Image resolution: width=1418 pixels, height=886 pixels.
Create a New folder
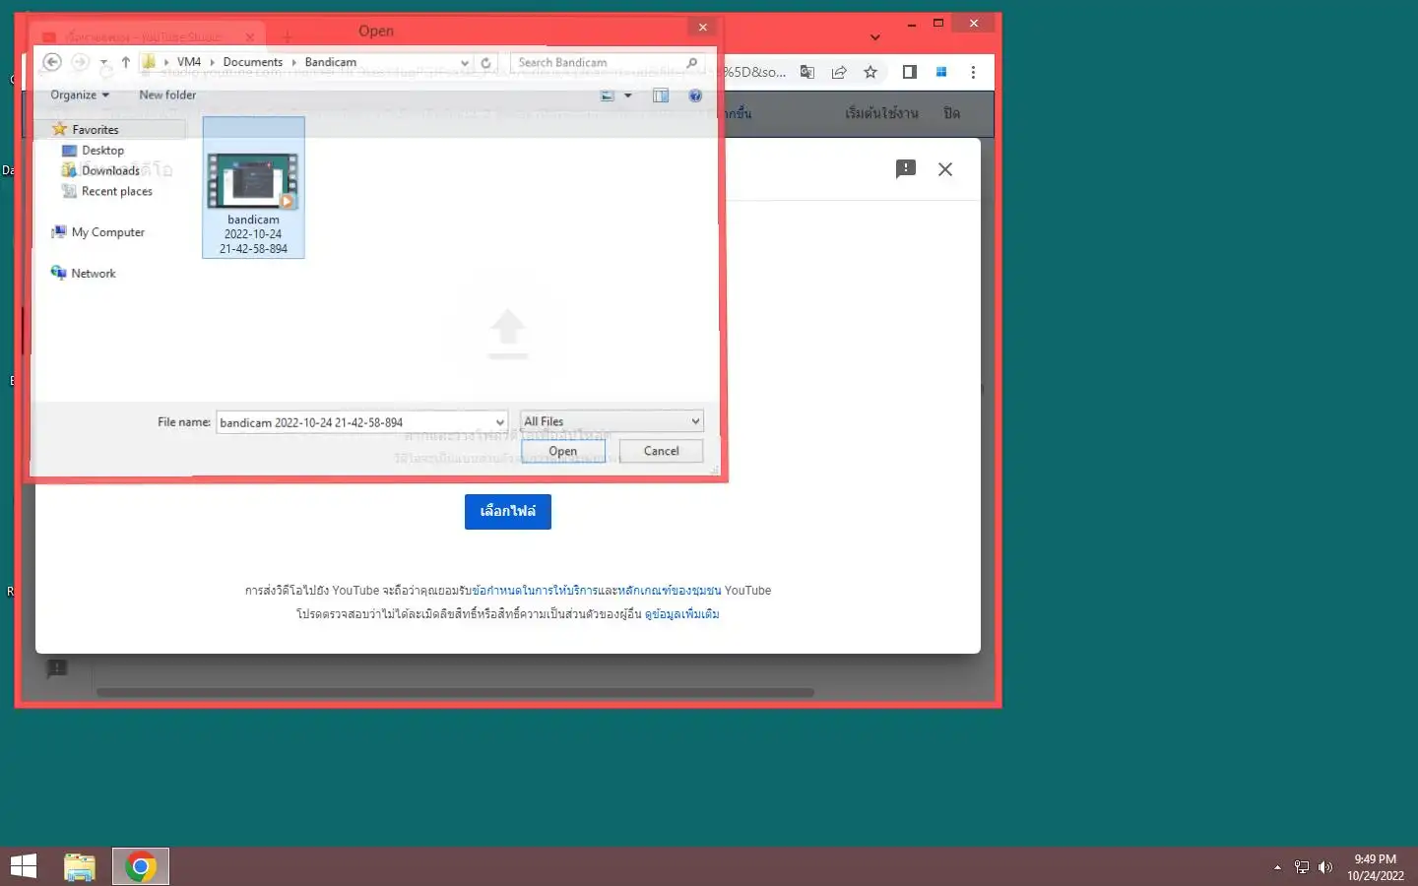pos(167,95)
